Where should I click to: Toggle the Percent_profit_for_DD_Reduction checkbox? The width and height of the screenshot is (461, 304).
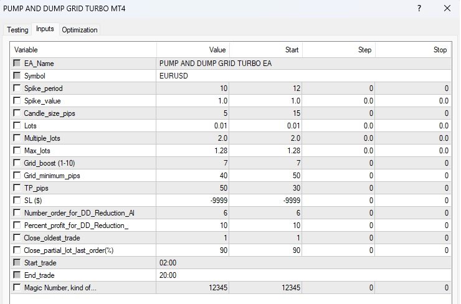17,225
